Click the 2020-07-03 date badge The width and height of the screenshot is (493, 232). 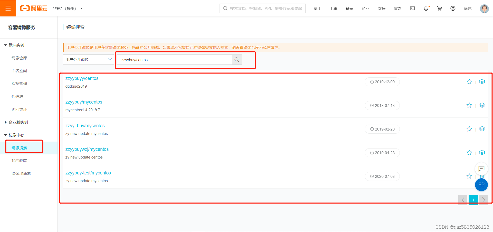point(382,177)
